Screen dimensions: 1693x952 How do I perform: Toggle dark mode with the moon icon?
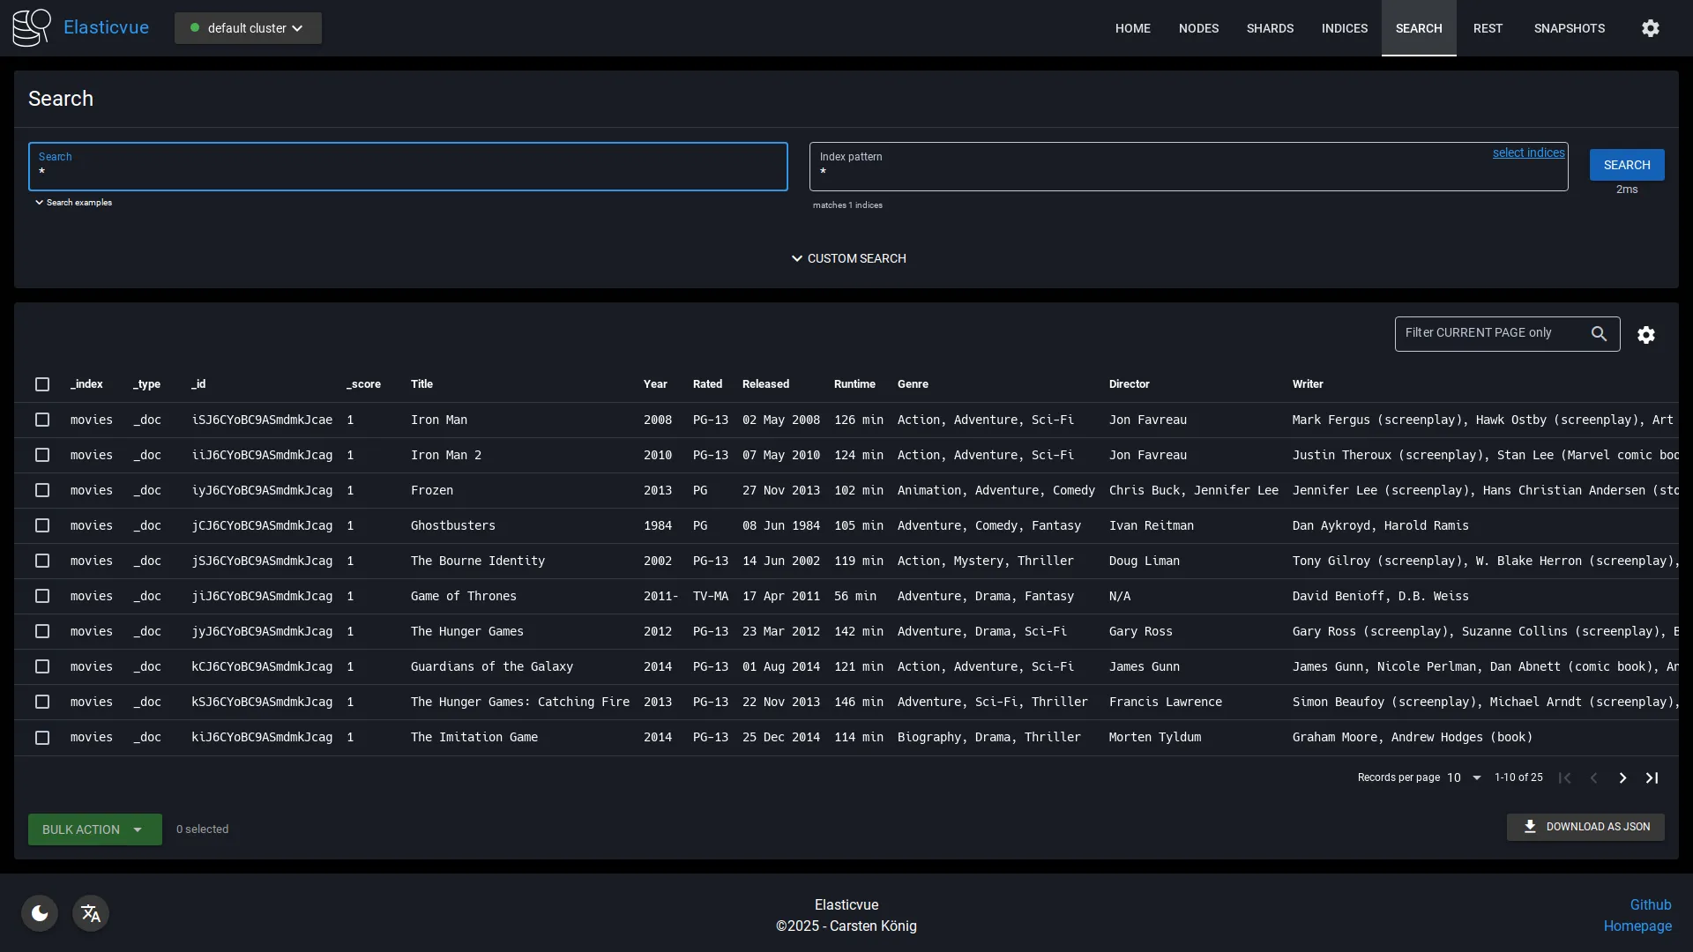[39, 912]
